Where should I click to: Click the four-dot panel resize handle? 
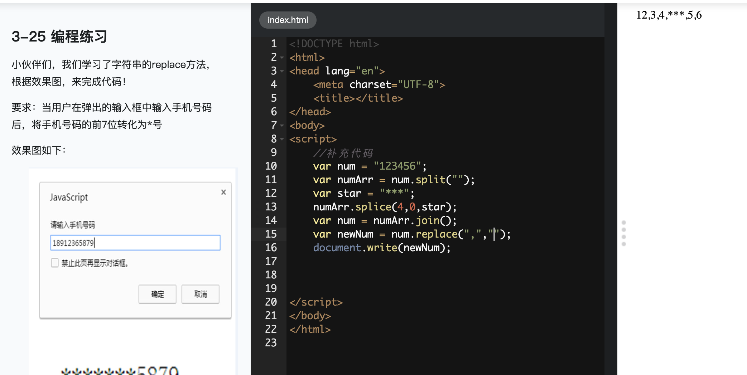(x=624, y=233)
